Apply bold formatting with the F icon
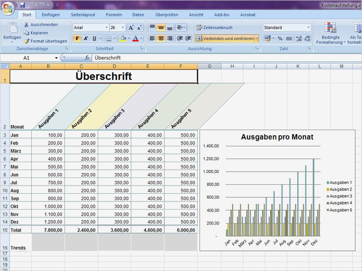 77,38
